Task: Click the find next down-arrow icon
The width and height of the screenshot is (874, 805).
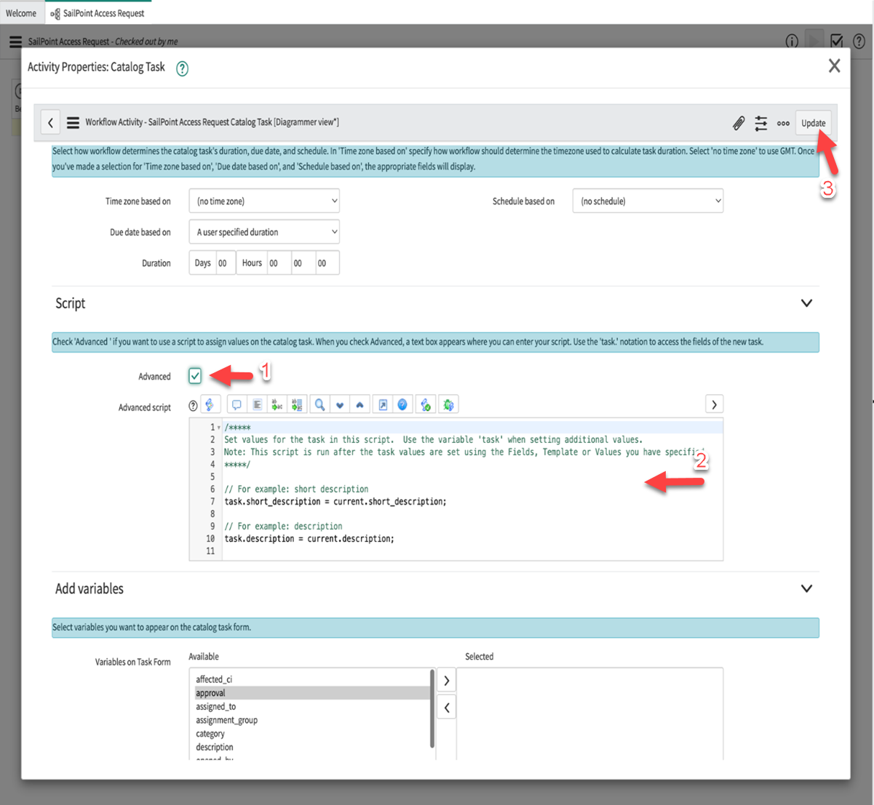Action: pyautogui.click(x=340, y=405)
